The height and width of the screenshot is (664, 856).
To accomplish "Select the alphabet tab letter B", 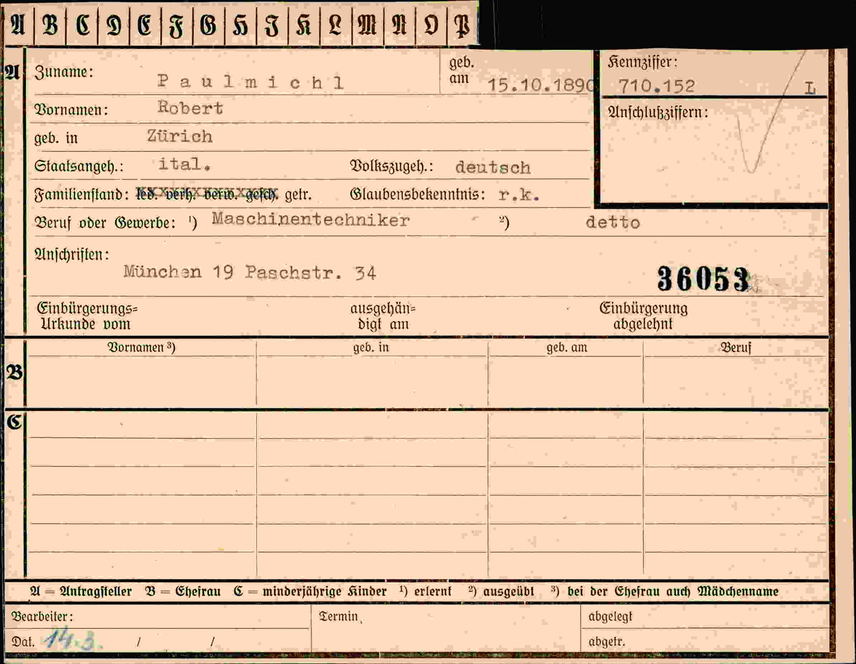I will click(x=50, y=25).
